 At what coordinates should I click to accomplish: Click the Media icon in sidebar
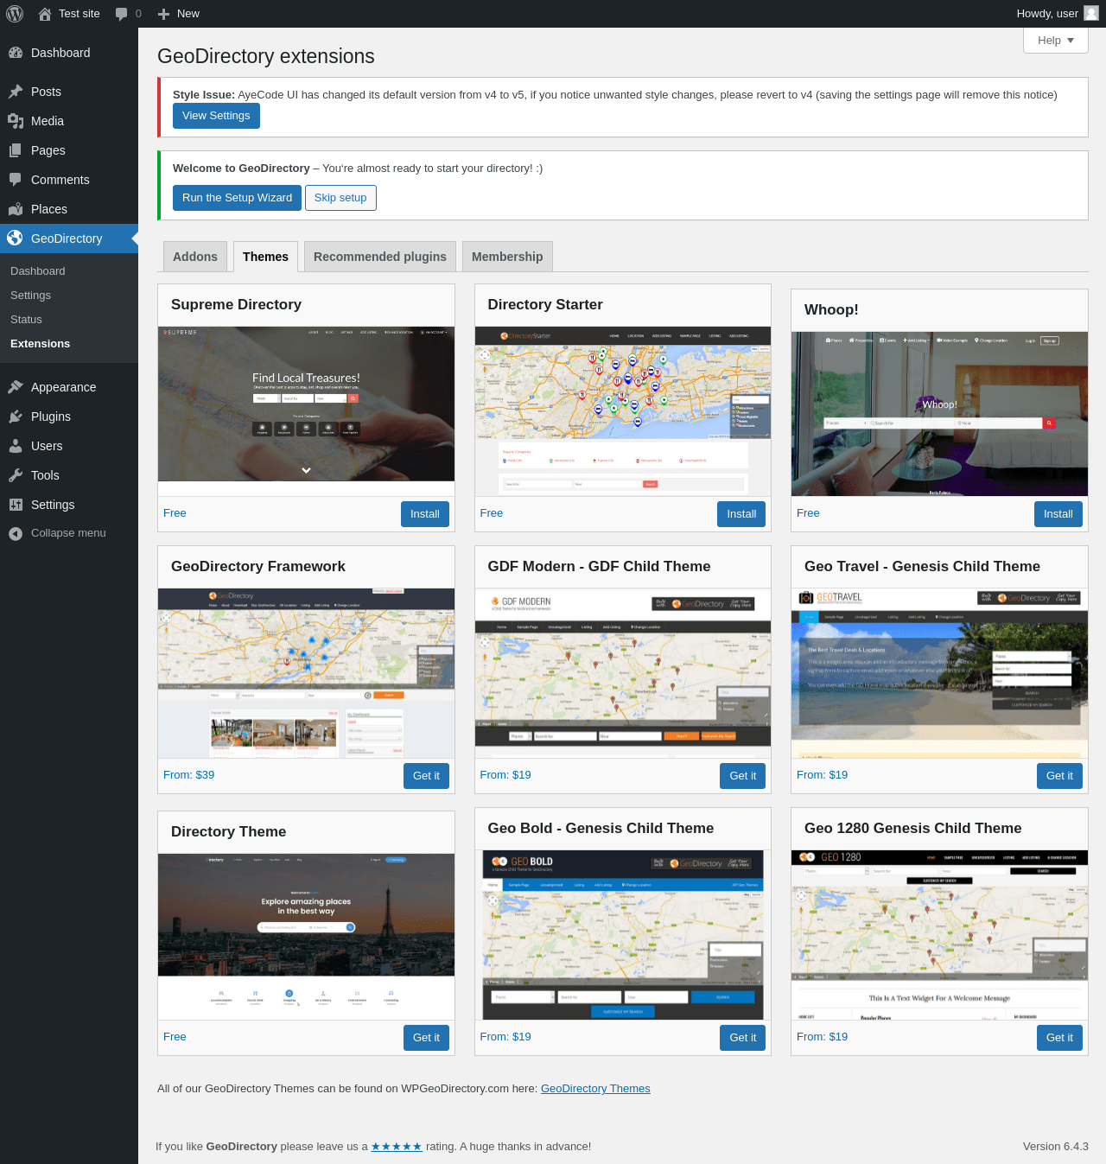point(16,121)
